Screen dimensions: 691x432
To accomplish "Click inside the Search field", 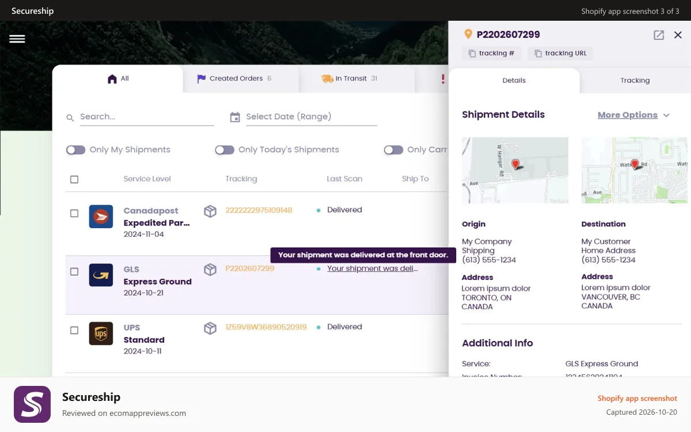I will [146, 117].
